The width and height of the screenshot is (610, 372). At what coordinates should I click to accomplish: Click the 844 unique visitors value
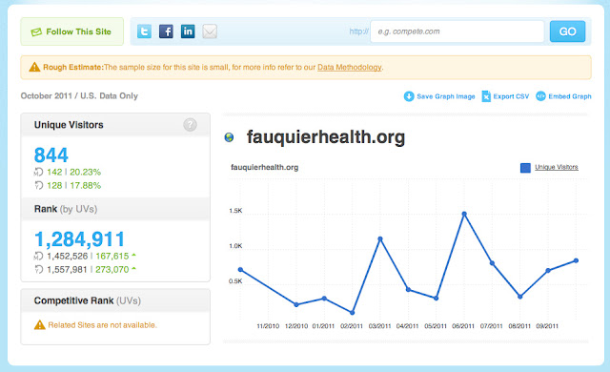click(51, 155)
